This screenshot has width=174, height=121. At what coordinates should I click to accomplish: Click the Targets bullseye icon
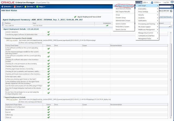[x=15, y=6]
